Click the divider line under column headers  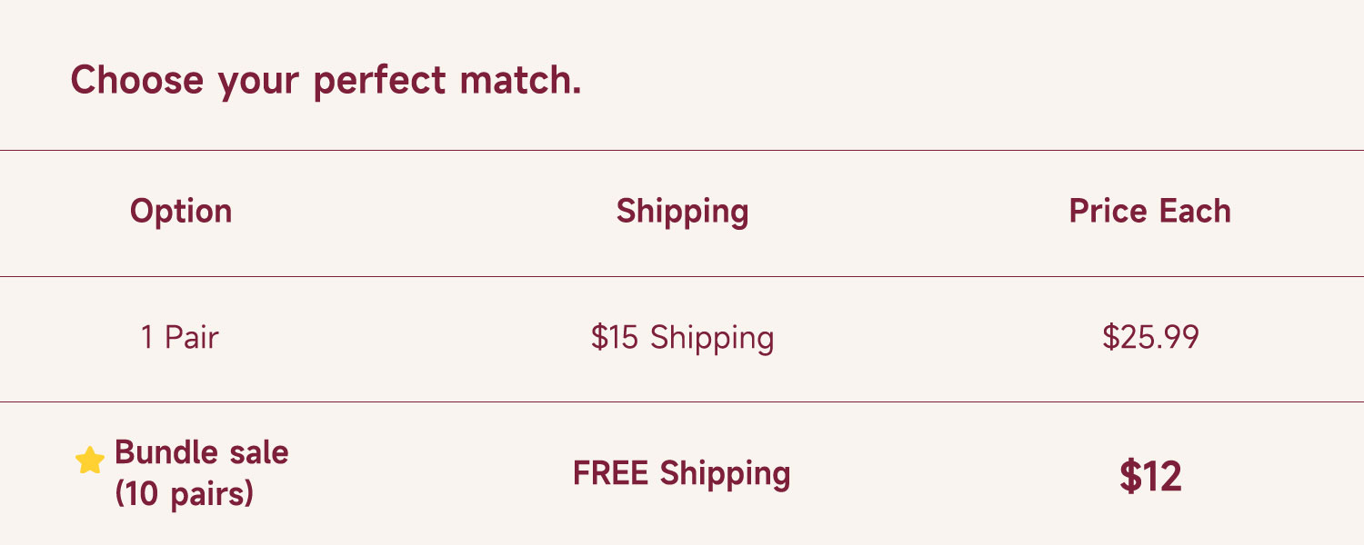[682, 276]
